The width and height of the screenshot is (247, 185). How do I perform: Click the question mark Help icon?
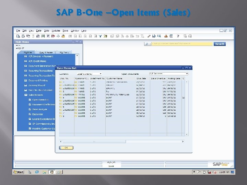pos(178,36)
